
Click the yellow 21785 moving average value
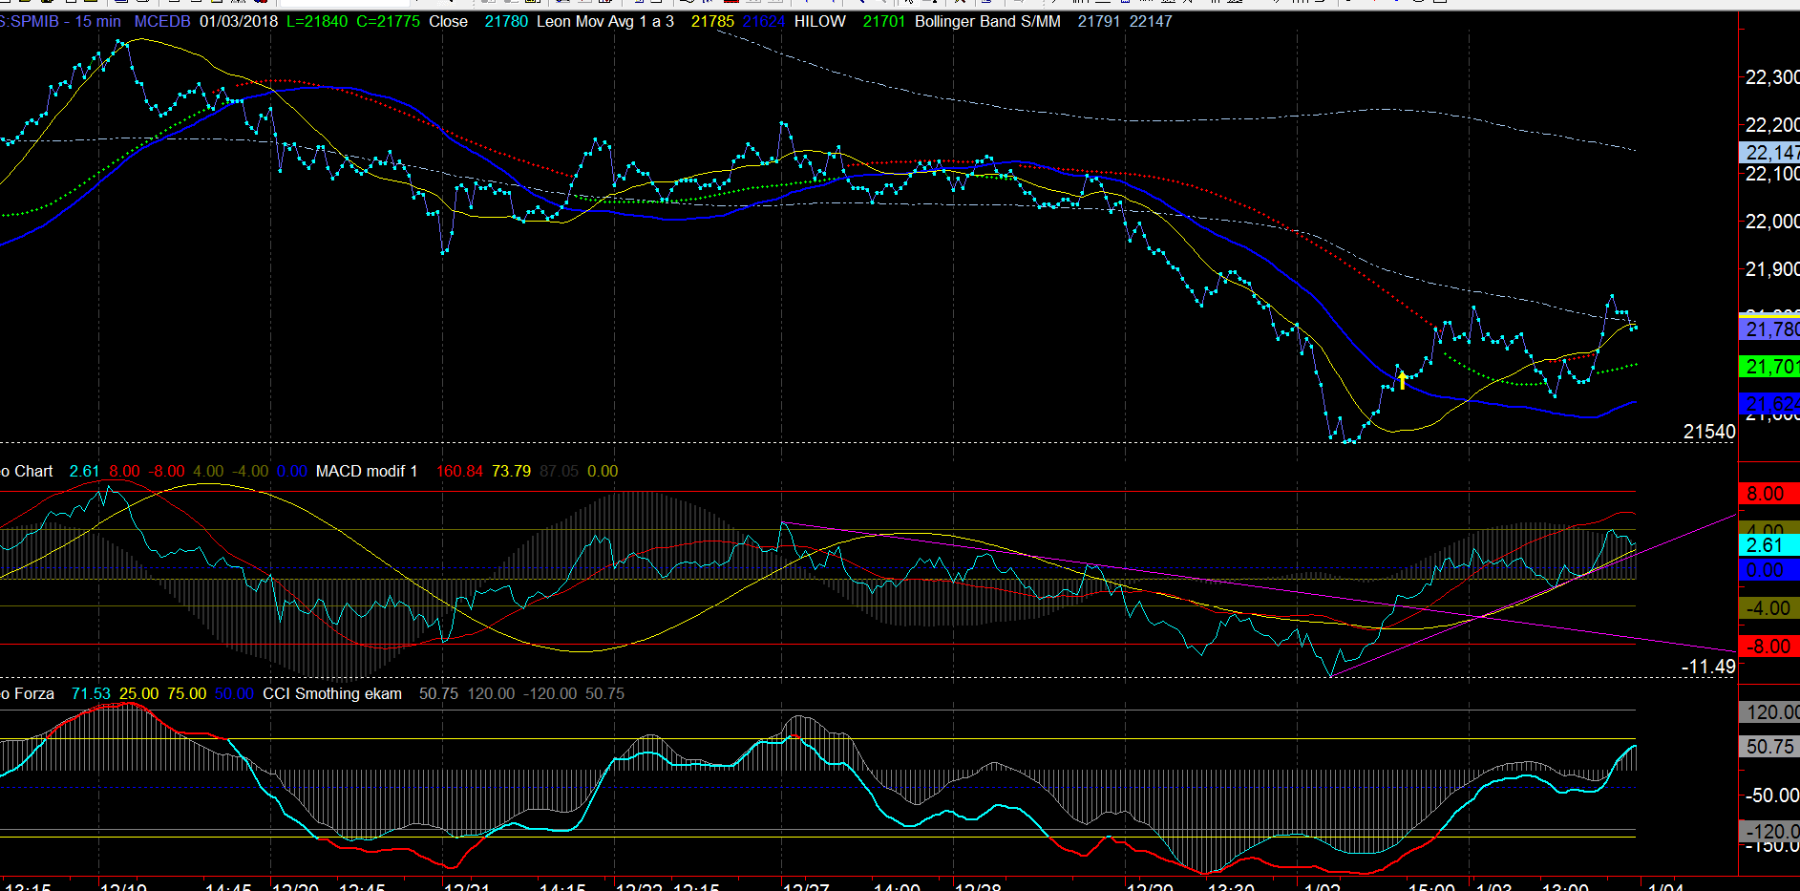(x=712, y=21)
